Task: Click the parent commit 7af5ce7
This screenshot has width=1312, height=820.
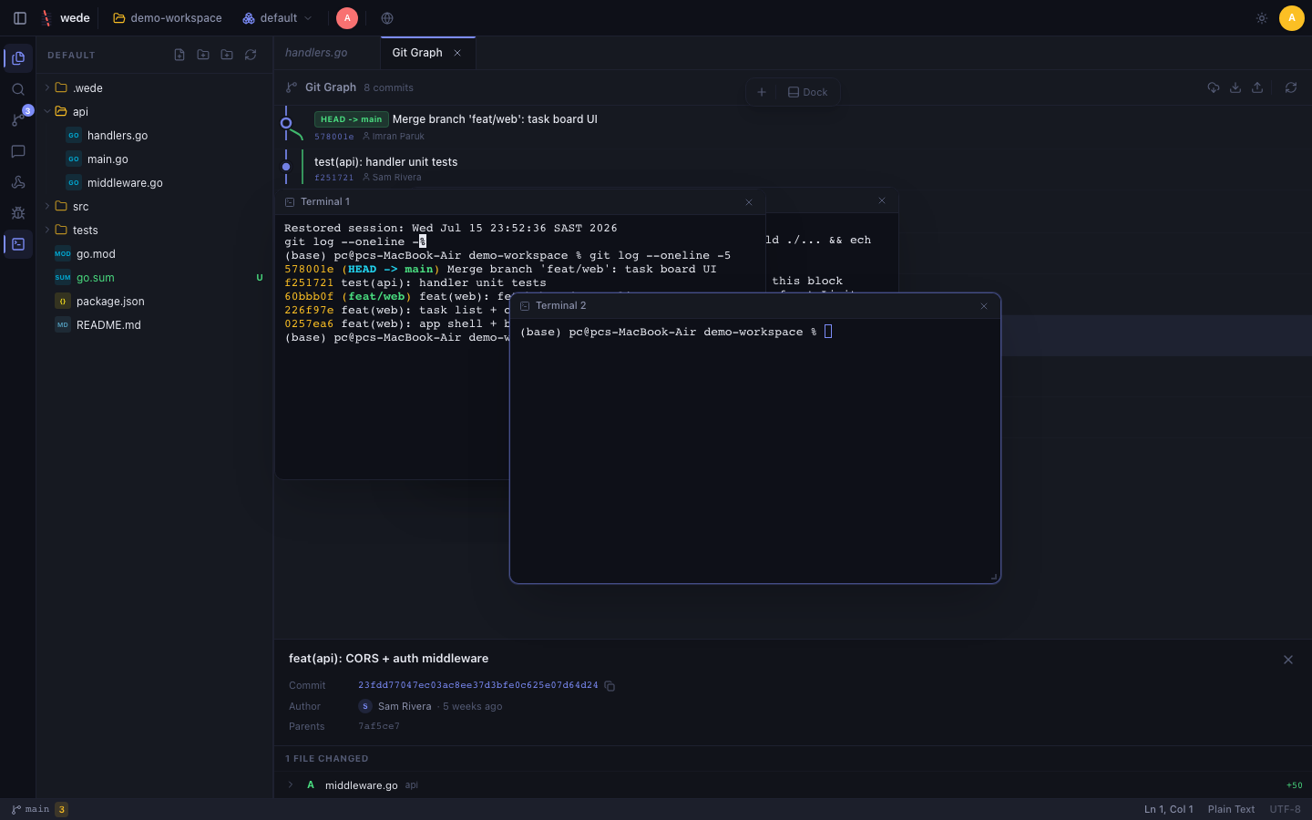Action: 378,726
